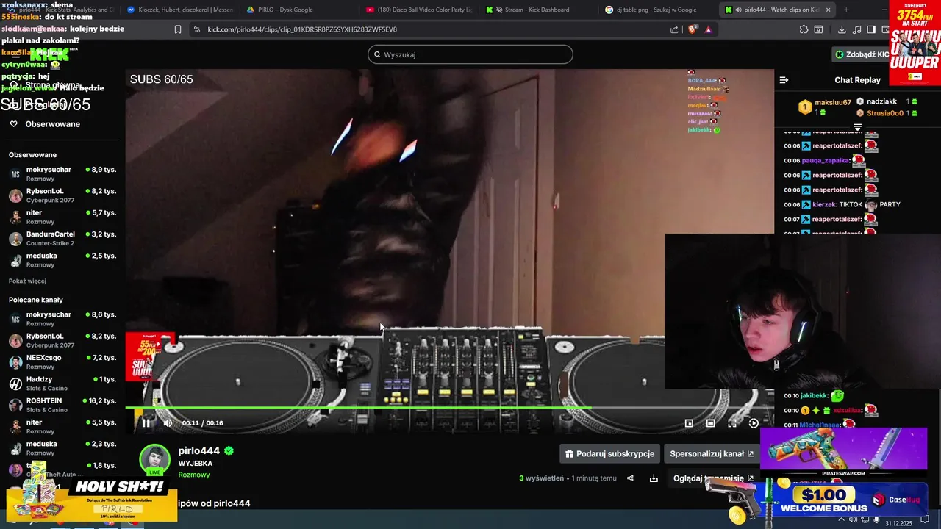Switch to Disco Ball Video YouTube tab
The height and width of the screenshot is (529, 941).
(x=420, y=10)
